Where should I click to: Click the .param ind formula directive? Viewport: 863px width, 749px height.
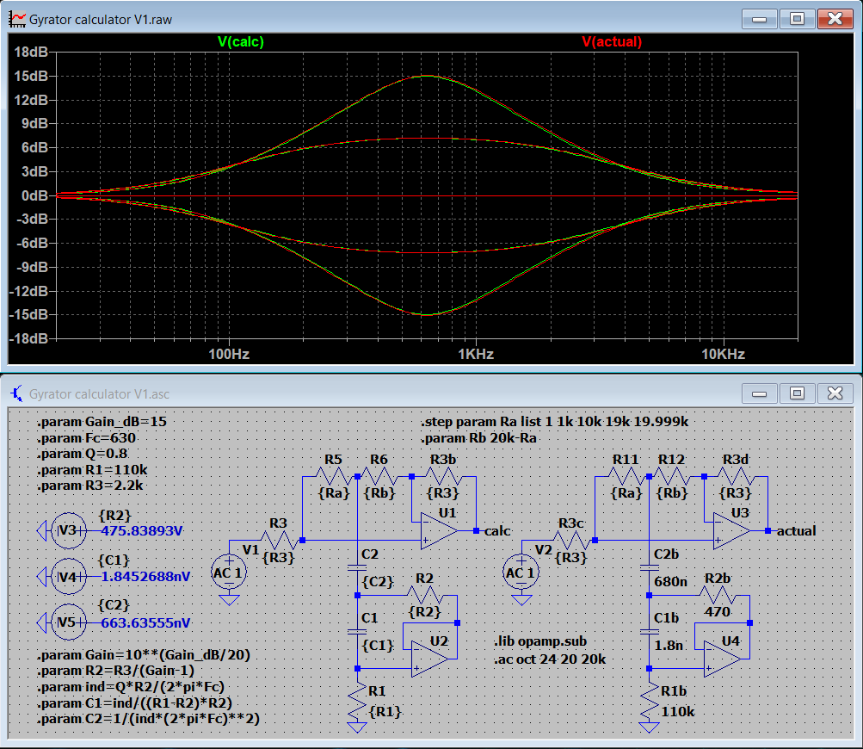pyautogui.click(x=131, y=687)
